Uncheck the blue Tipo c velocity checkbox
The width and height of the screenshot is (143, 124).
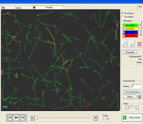[123, 32]
